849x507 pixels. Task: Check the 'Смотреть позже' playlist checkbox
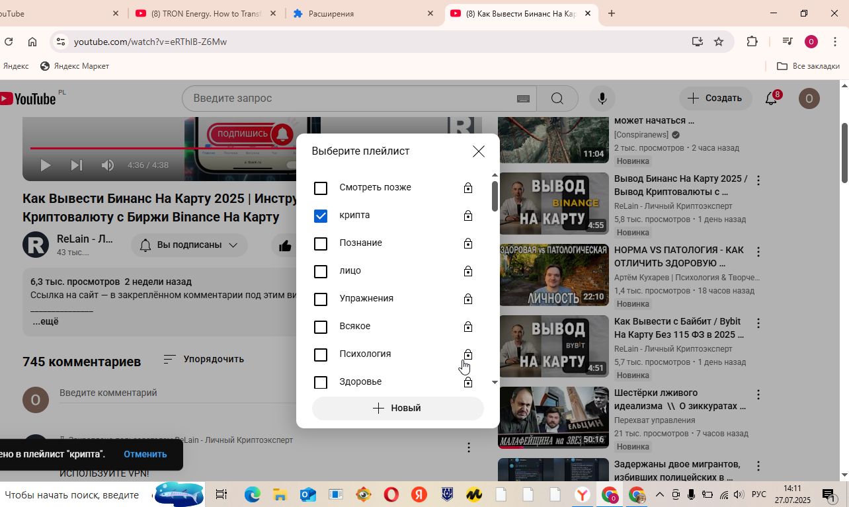coord(321,188)
